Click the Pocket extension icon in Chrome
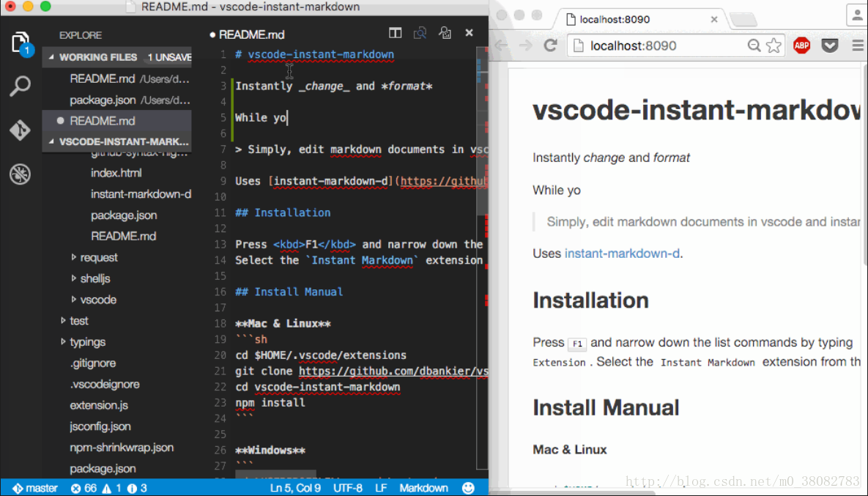Screen dimensions: 868x496 coord(829,45)
